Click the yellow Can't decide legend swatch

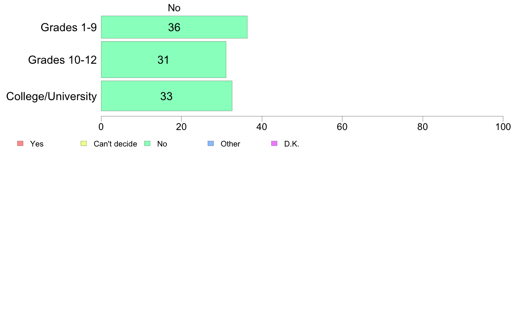click(84, 143)
